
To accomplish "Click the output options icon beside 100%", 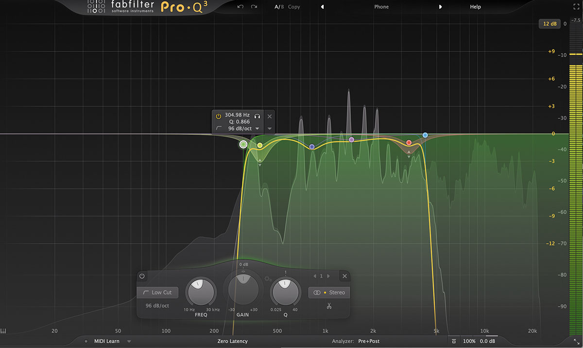I will (454, 341).
